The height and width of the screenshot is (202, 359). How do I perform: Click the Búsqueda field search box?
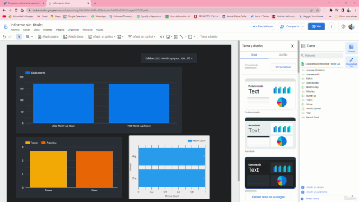(x=321, y=56)
